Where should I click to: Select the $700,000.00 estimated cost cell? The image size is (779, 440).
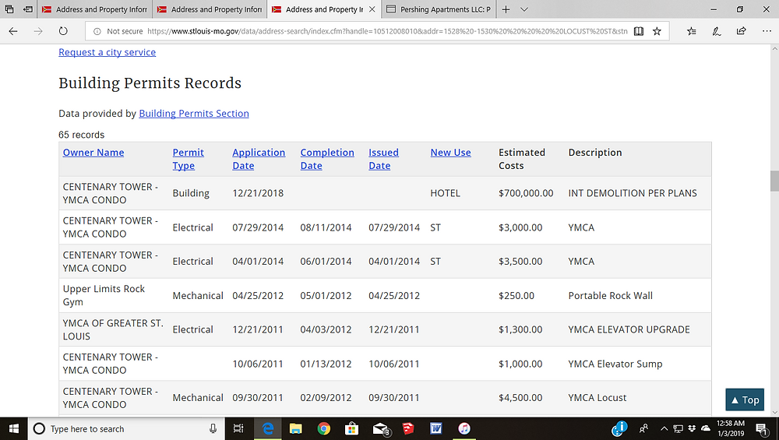click(526, 193)
